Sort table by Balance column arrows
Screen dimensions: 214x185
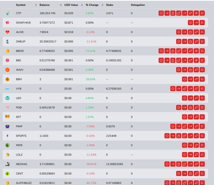coord(61,5)
